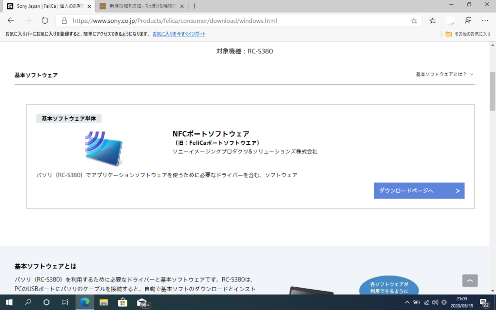Viewport: 496px width, 310px height.
Task: Open File Explorer from taskbar
Action: tap(104, 302)
